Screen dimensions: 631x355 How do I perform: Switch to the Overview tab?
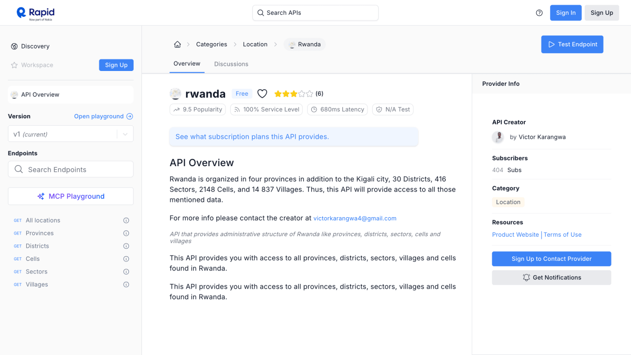(x=187, y=64)
